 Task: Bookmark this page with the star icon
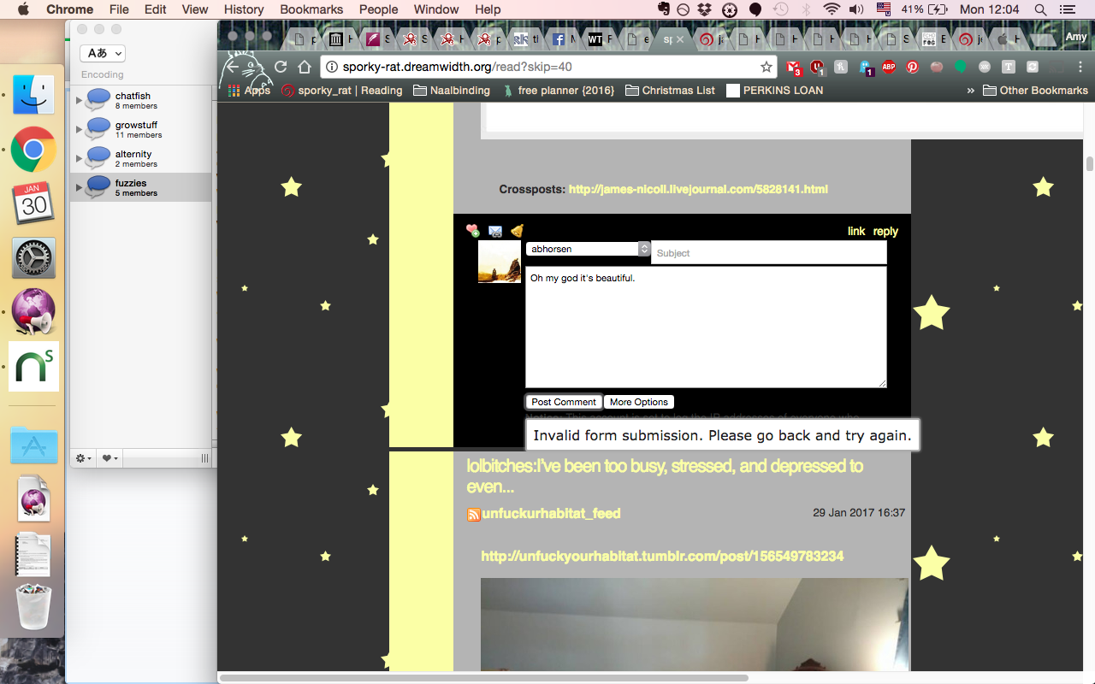[x=766, y=67]
